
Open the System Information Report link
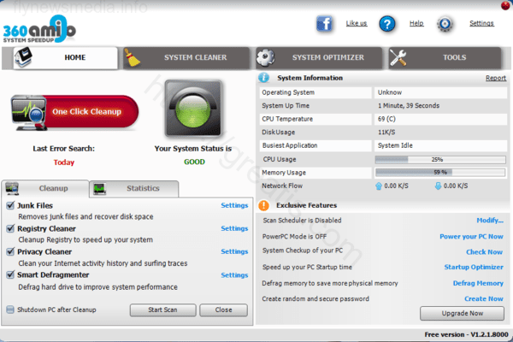pyautogui.click(x=495, y=78)
